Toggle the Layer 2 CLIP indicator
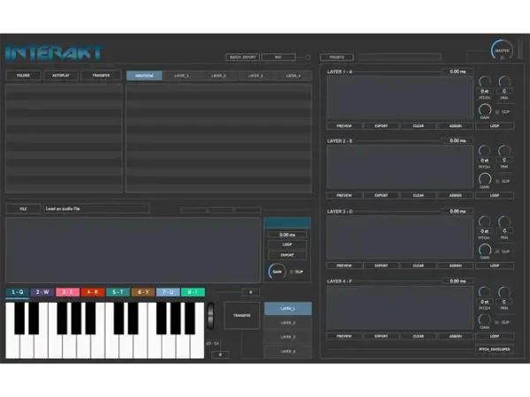 click(497, 181)
